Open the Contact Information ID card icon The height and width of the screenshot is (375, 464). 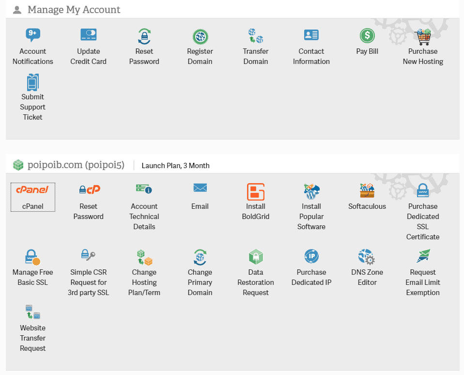point(311,35)
